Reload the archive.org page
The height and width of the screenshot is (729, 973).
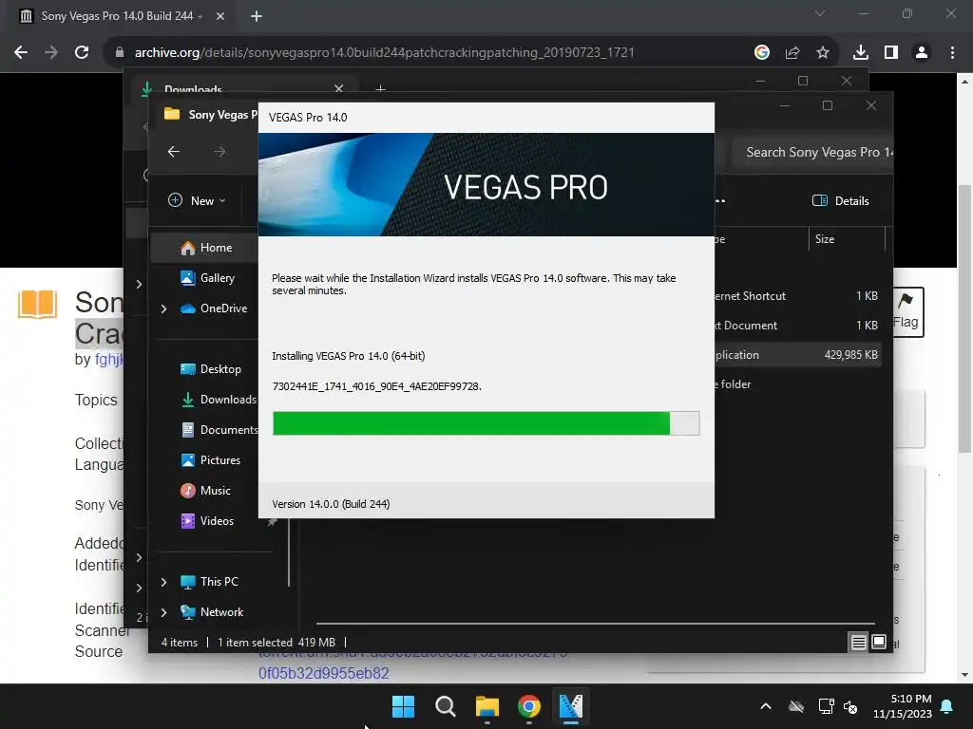82,53
